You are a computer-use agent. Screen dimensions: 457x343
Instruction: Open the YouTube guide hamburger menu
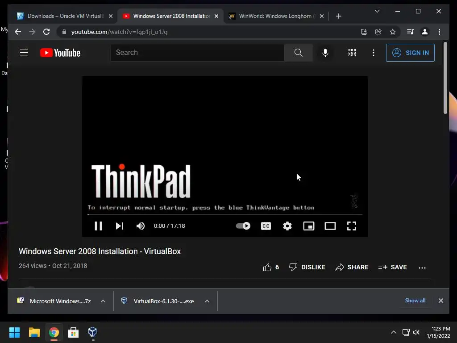[24, 53]
